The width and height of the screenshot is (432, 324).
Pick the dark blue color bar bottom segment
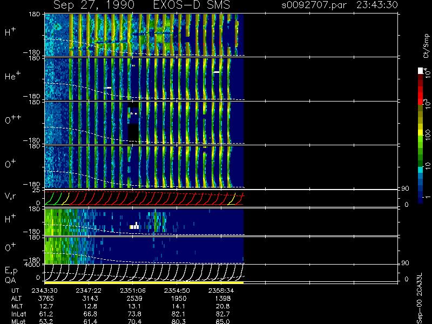(x=421, y=200)
